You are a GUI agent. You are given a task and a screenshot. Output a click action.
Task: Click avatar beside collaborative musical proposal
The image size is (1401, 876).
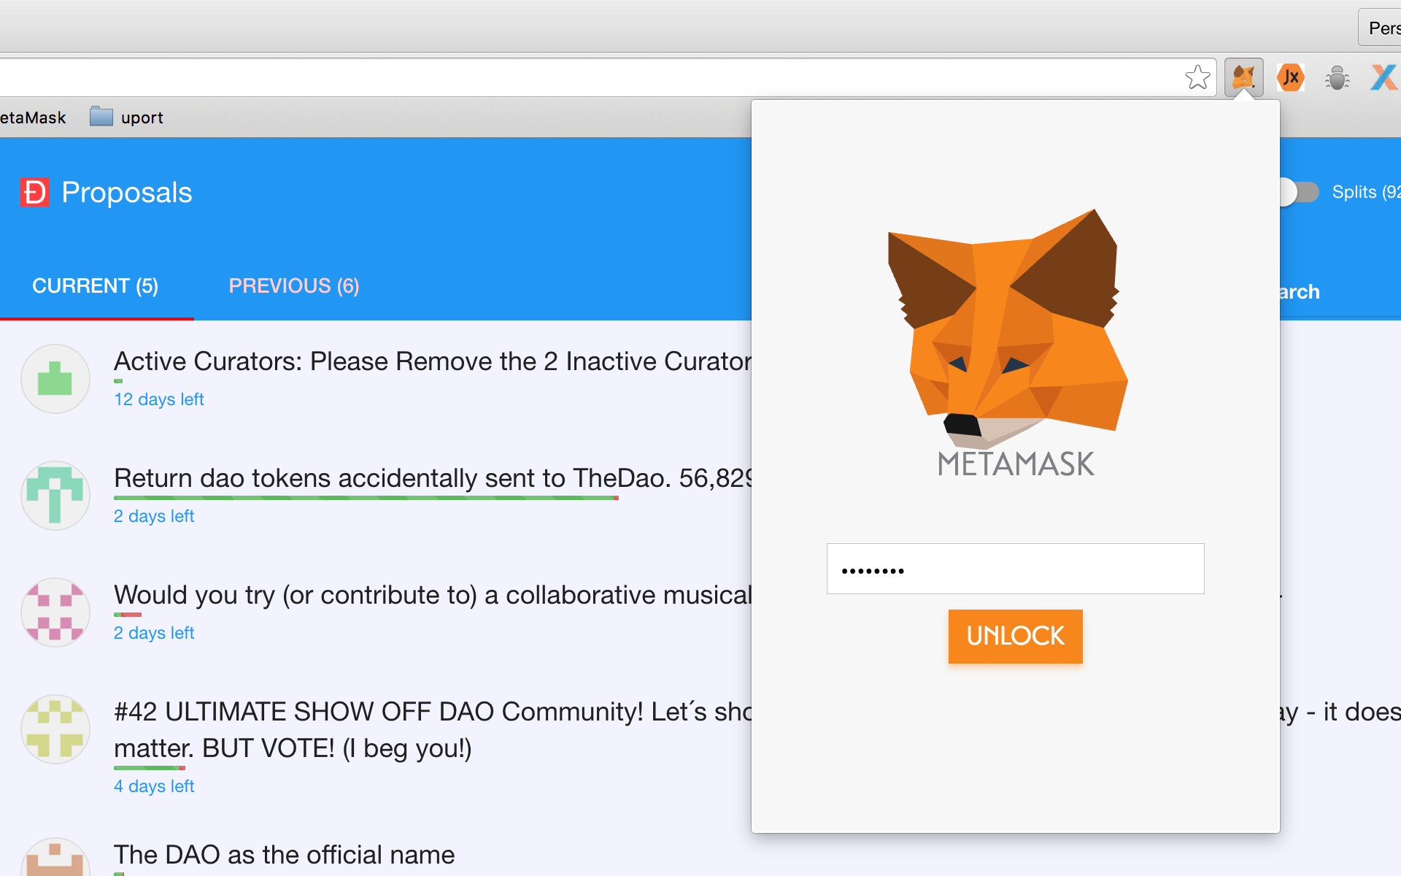pyautogui.click(x=55, y=612)
